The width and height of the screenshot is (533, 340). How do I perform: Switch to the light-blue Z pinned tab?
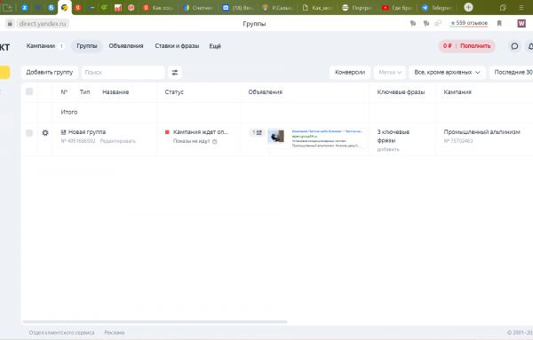(25, 7)
